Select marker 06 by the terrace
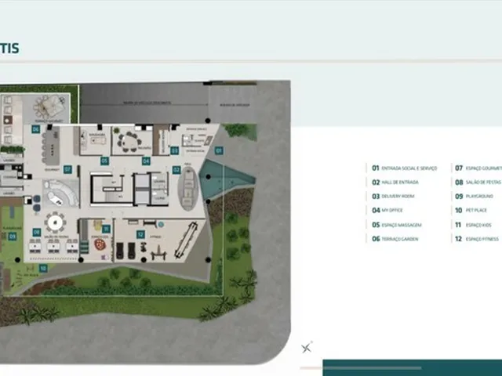502x376 pixels. (x=35, y=129)
